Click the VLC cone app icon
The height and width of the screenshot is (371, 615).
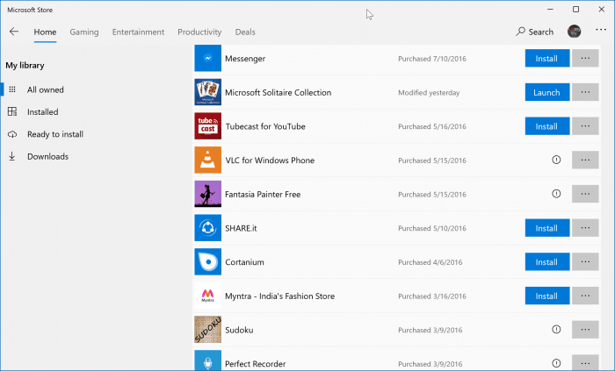tap(208, 160)
